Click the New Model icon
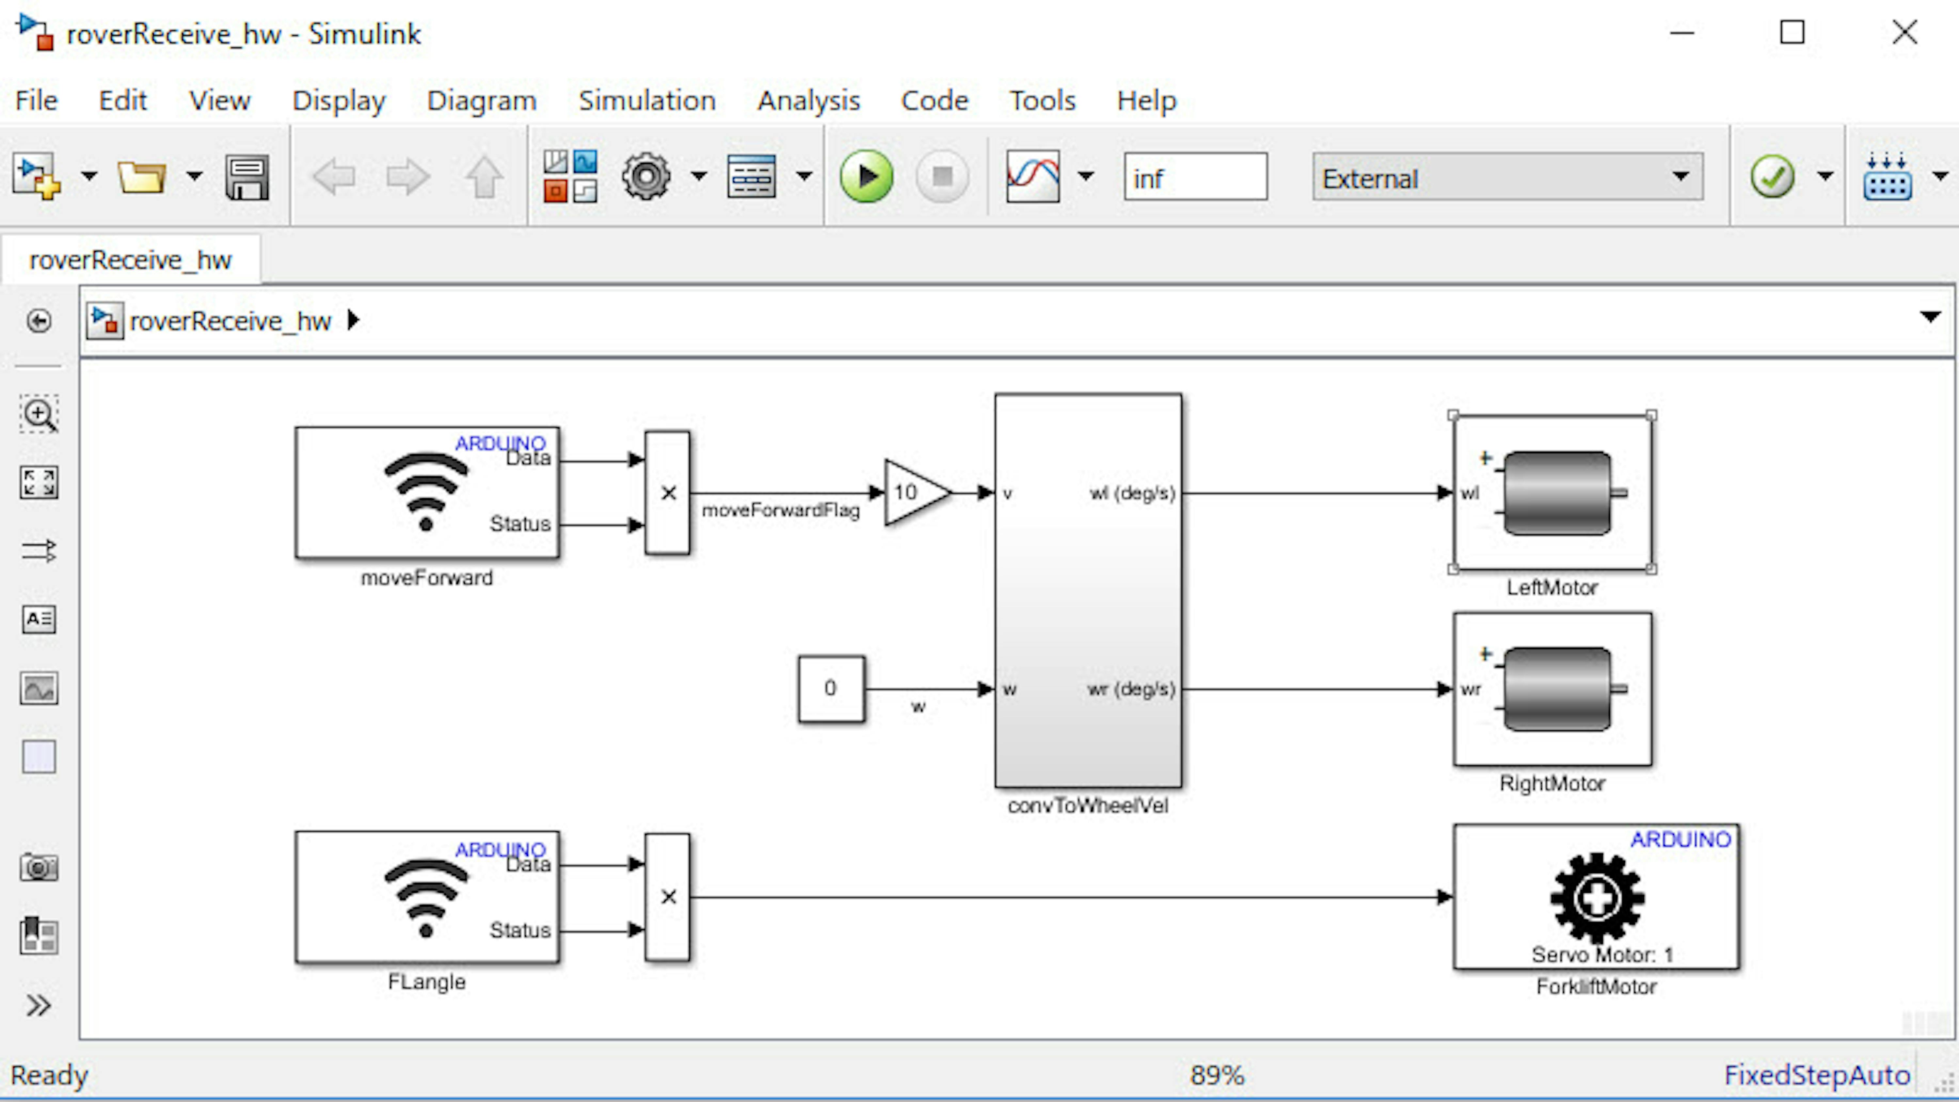Viewport: 1959px width, 1102px height. (36, 176)
